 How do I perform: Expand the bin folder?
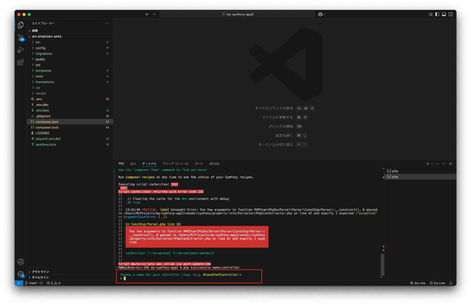[70, 42]
